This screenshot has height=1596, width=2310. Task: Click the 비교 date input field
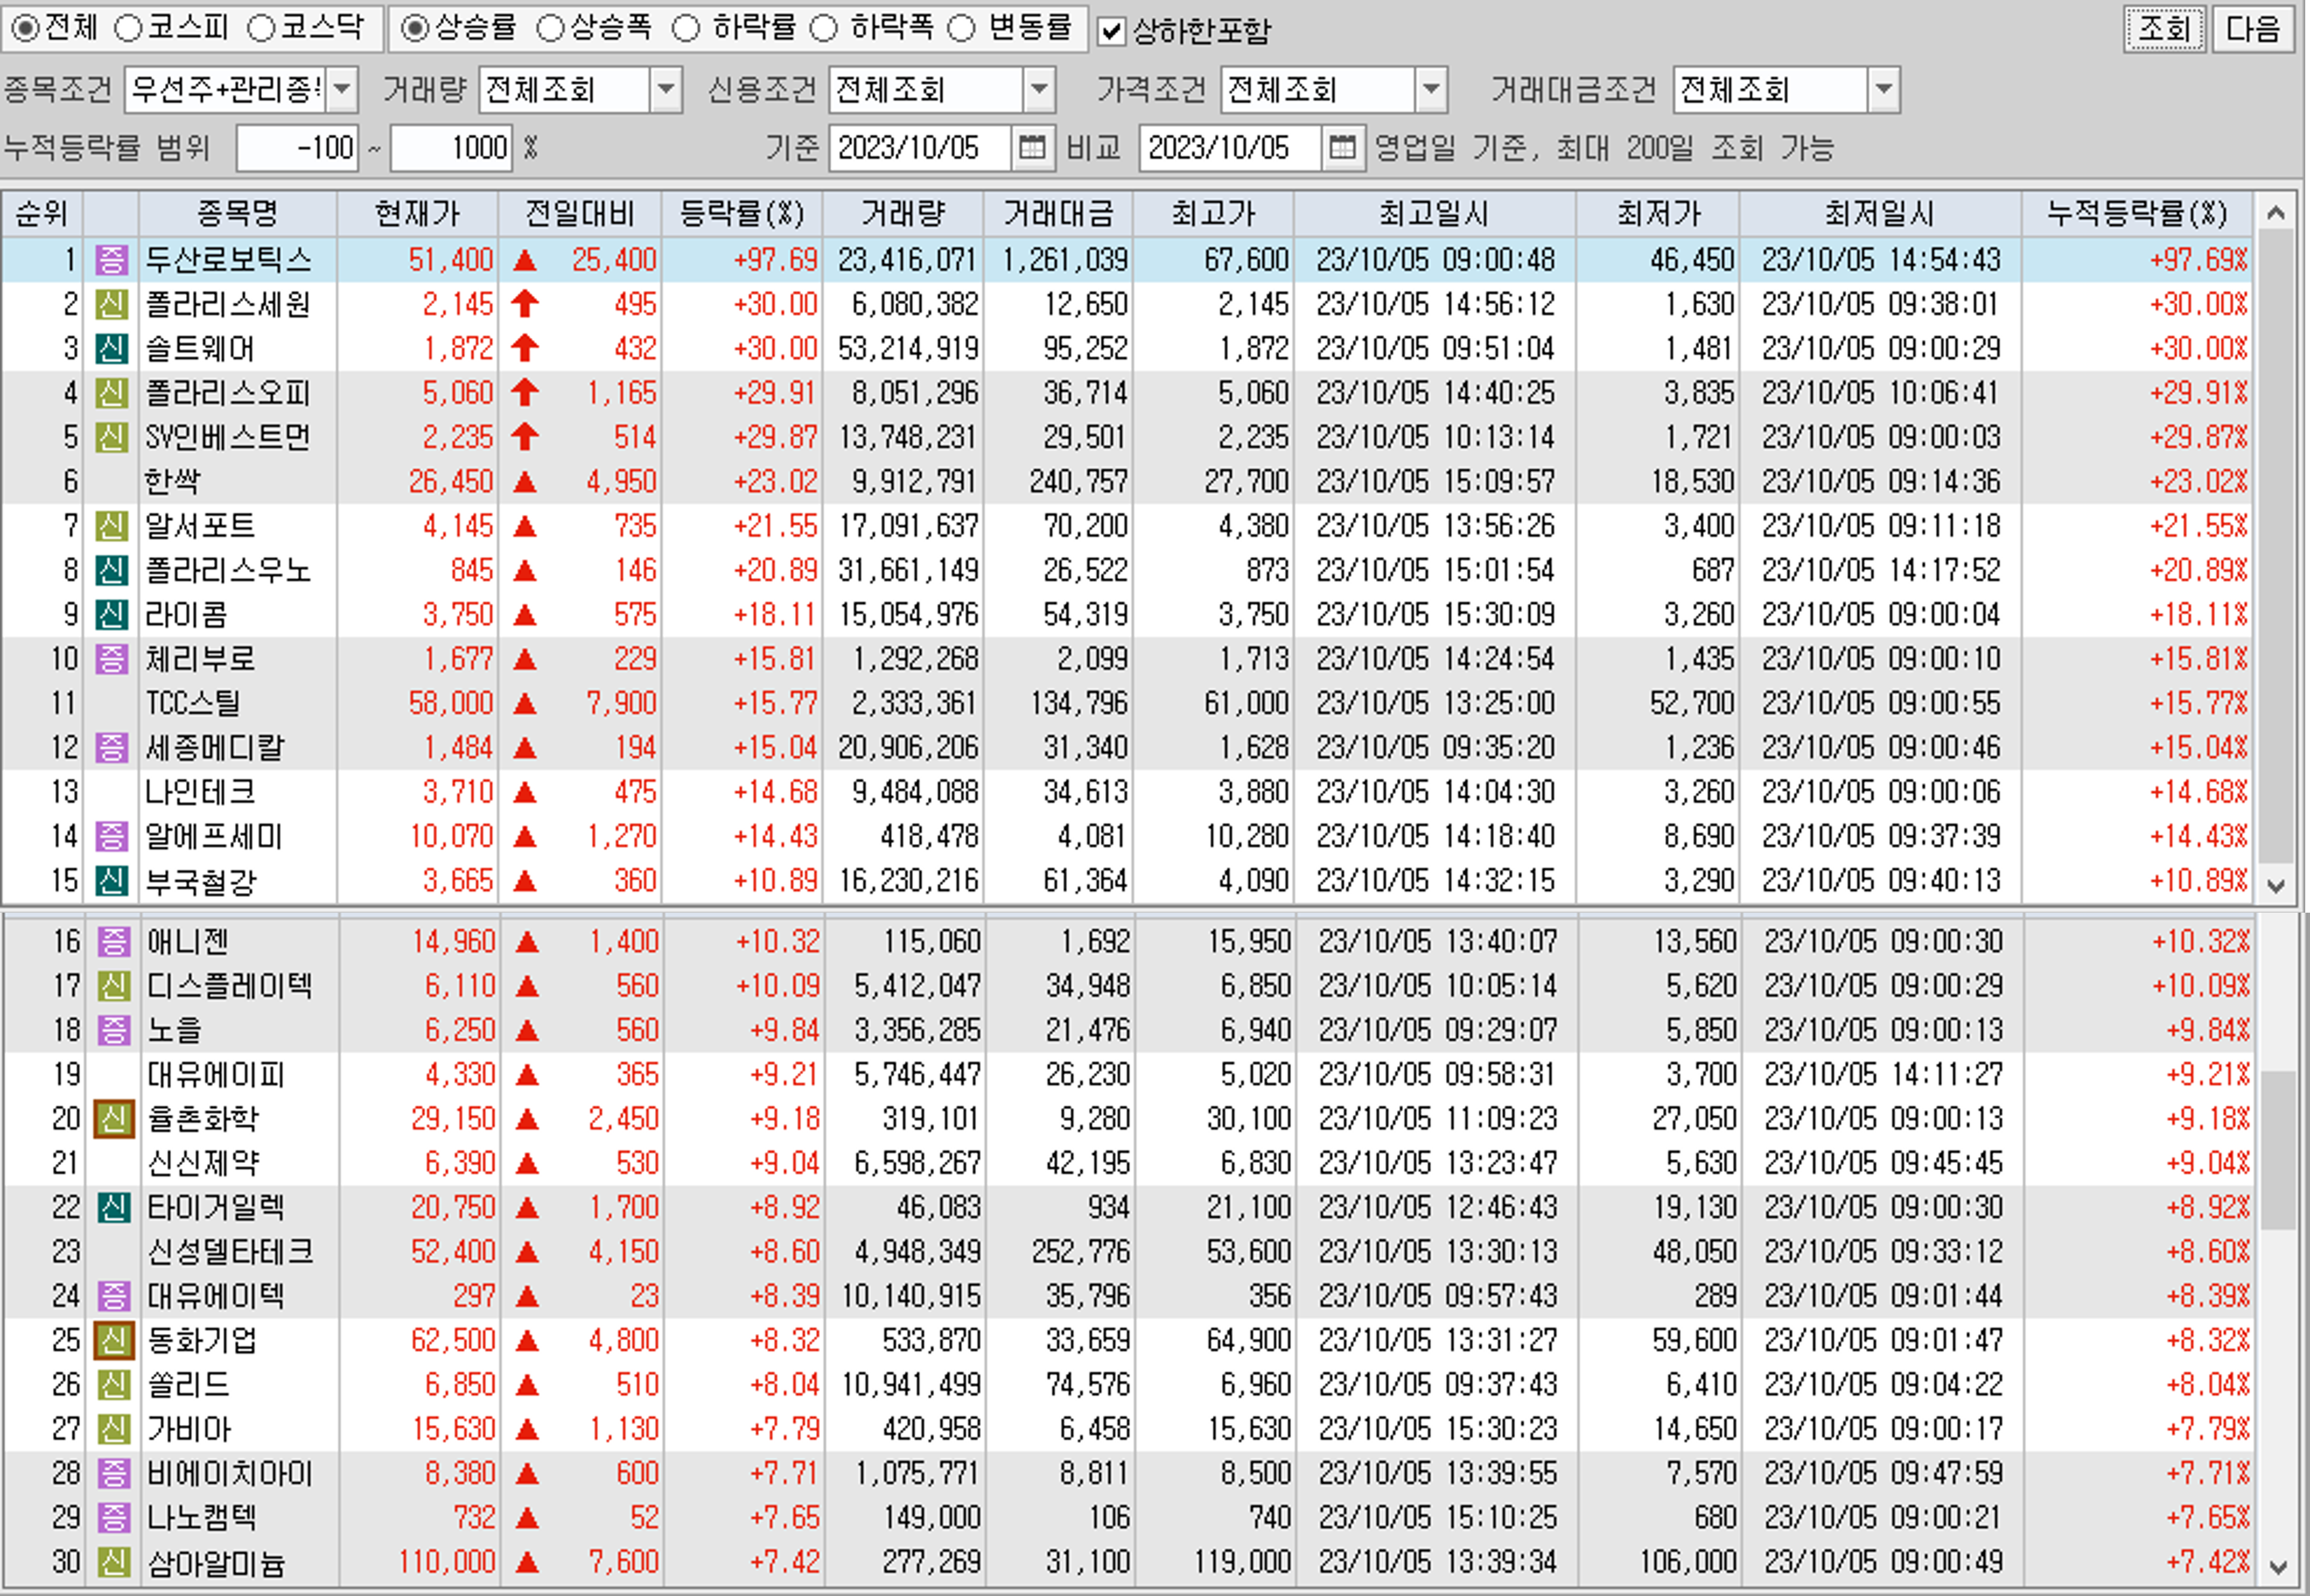[1231, 148]
